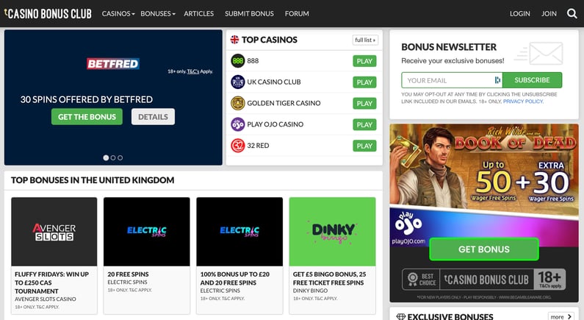Click the 888 casino logo icon
584x320 pixels.
237,61
